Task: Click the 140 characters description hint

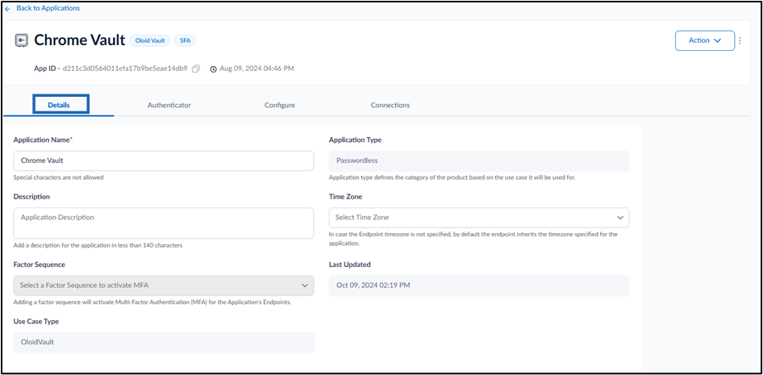Action: coord(98,246)
